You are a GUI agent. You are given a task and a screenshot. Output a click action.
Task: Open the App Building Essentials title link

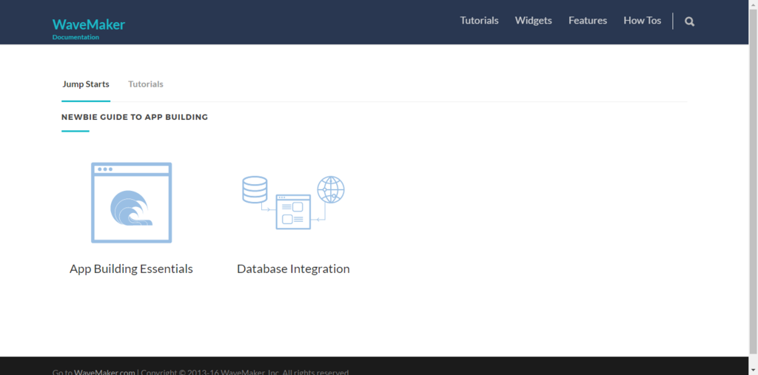(x=132, y=268)
